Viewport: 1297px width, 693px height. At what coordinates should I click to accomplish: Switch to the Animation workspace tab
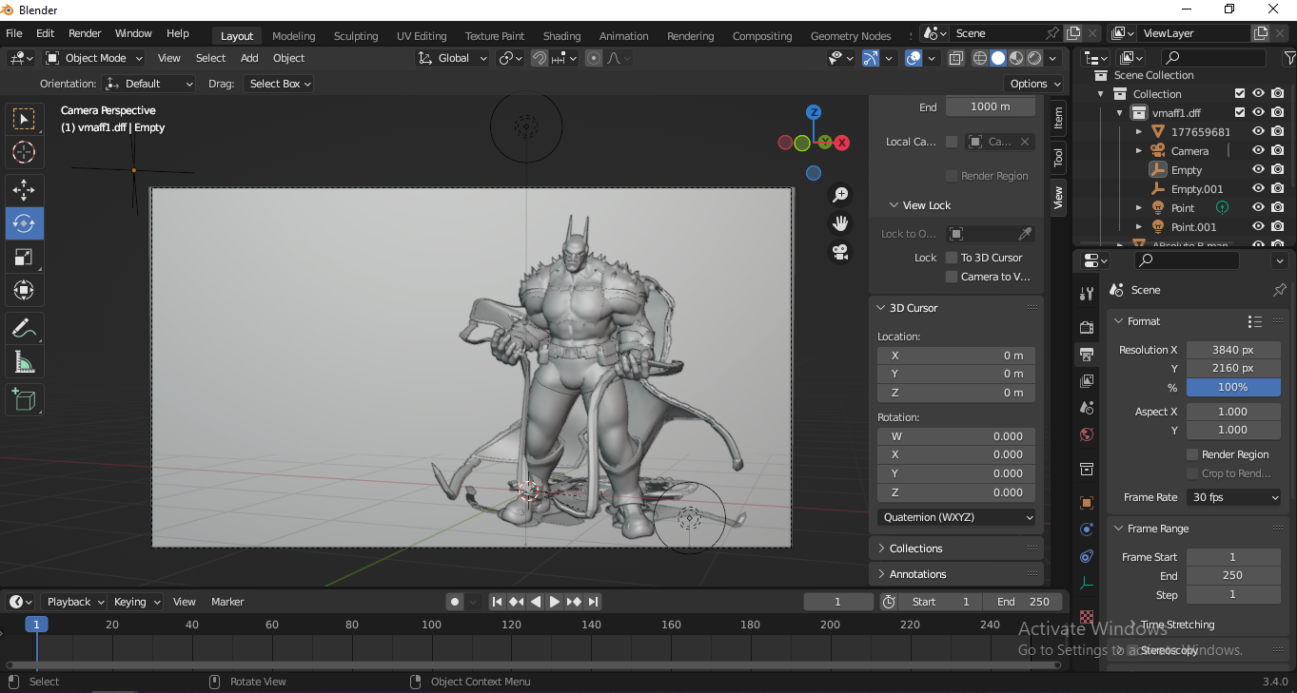coord(623,36)
